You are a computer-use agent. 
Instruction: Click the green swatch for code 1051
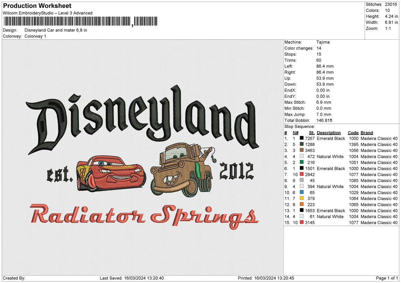[x=301, y=163]
